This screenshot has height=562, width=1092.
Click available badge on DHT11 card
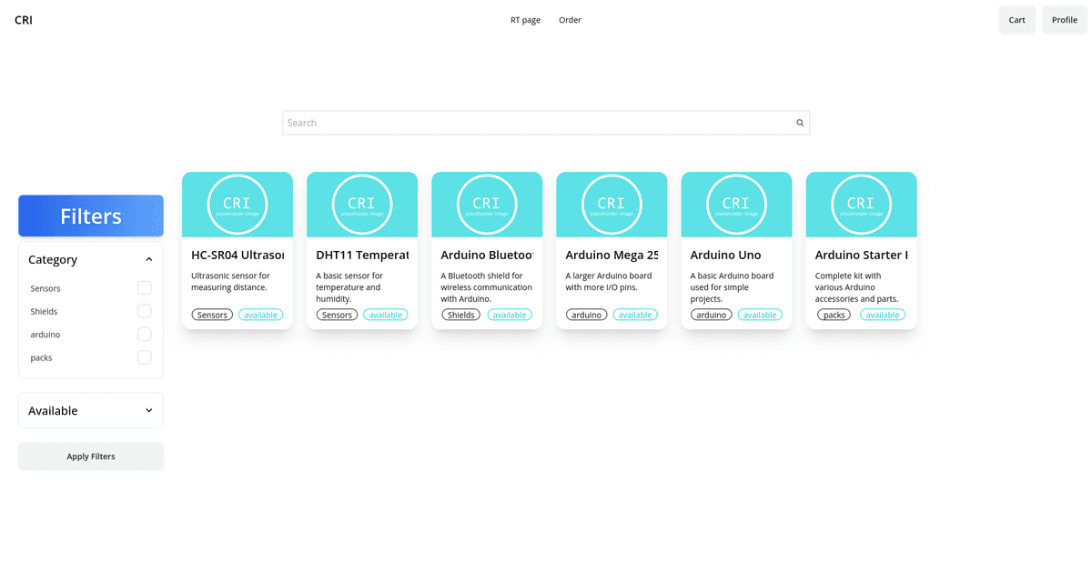pyautogui.click(x=386, y=315)
